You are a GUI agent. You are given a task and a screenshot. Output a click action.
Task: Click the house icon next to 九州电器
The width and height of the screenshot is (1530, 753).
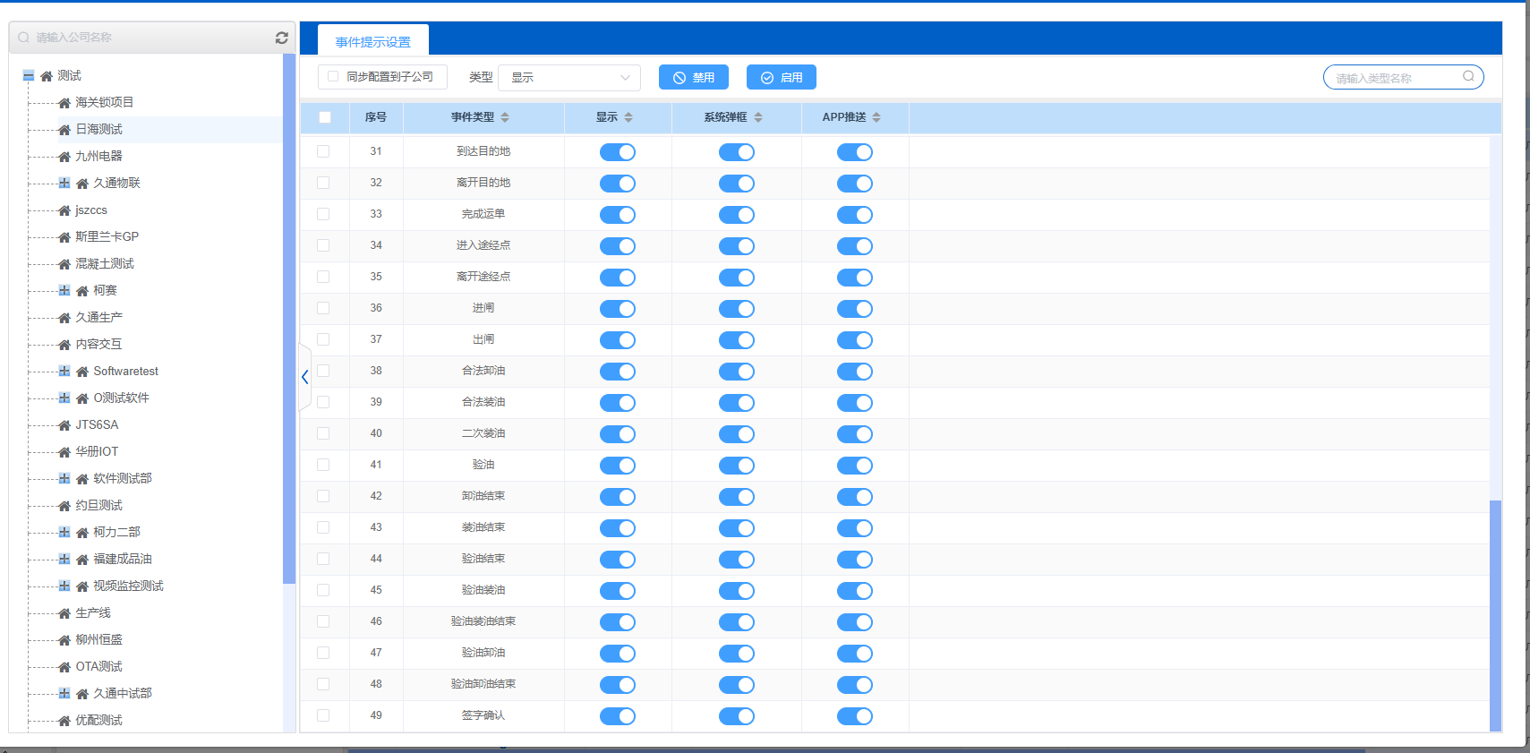pyautogui.click(x=64, y=157)
